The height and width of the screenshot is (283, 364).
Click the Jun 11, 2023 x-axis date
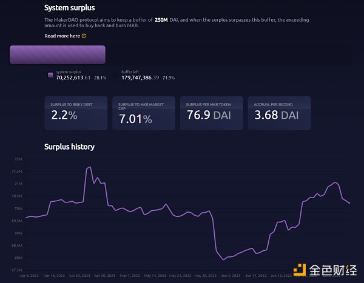coord(256,276)
